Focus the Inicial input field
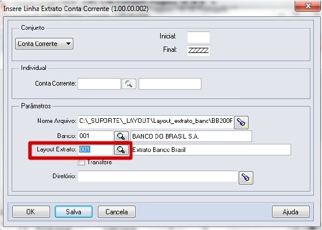The height and width of the screenshot is (230, 322). tap(199, 37)
